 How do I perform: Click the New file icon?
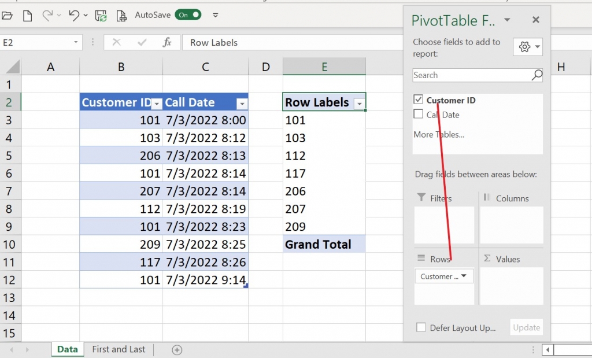point(27,15)
